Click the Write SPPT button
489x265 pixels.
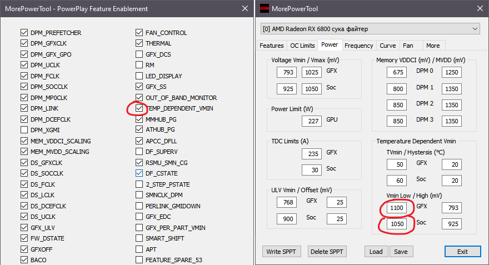coord(281,252)
